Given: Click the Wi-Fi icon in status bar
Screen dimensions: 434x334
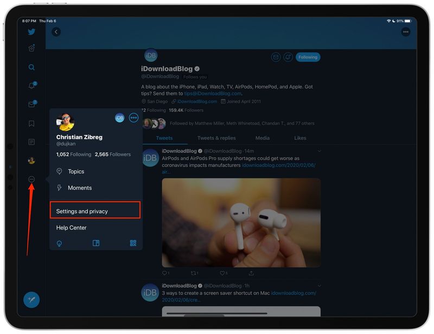Looking at the screenshot, I should tap(388, 21).
